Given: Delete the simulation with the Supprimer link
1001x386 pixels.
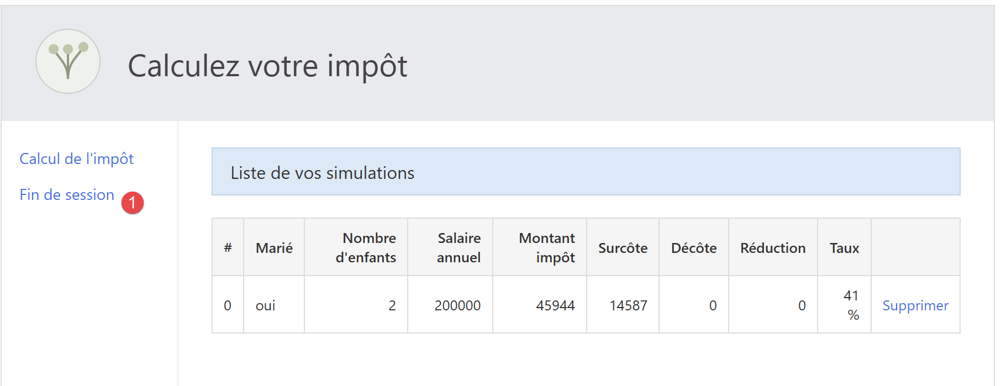Looking at the screenshot, I should click(x=915, y=305).
